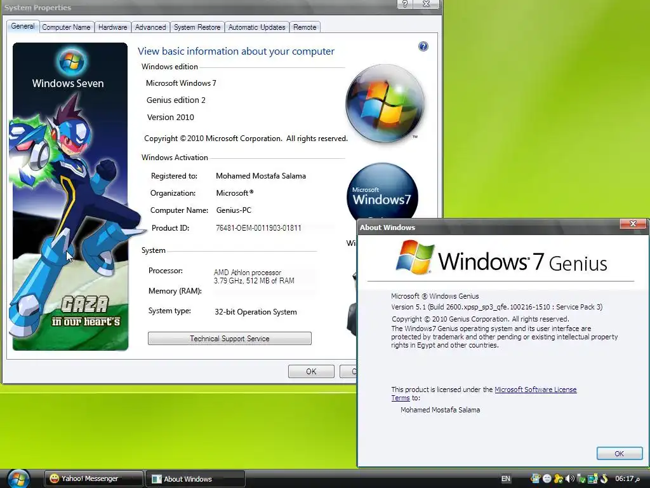Switch to the Advanced tab
The width and height of the screenshot is (650, 488).
point(150,27)
